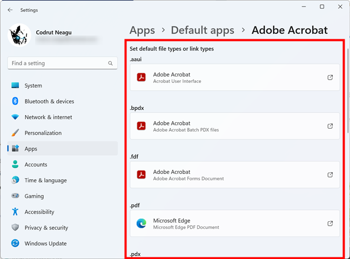350x259 pixels.
Task: Select Network & internet in the sidebar
Action: point(48,117)
